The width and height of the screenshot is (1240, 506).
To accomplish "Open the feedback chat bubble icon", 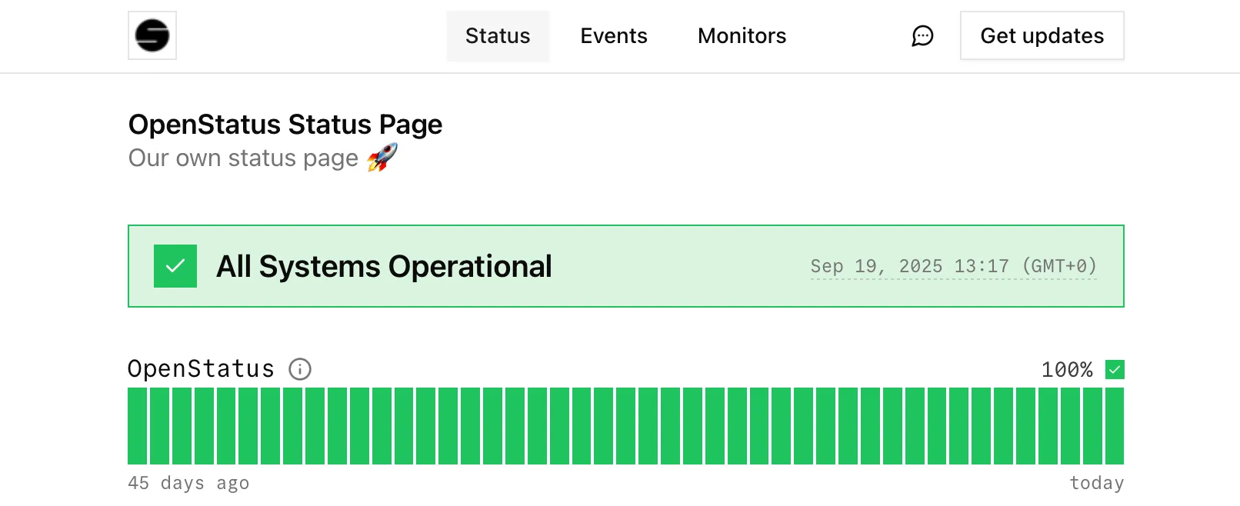I will (922, 35).
